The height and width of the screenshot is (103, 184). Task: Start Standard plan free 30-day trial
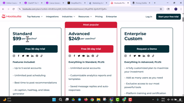[35, 49]
